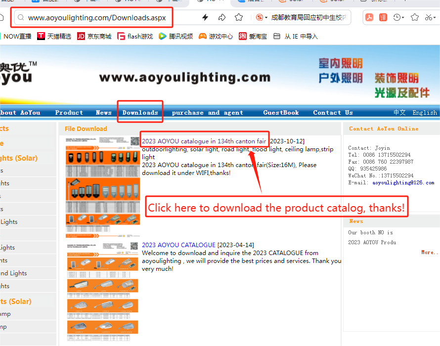
Task: Open the 2023 AOYOU CATALOGUE link
Action: (178, 245)
